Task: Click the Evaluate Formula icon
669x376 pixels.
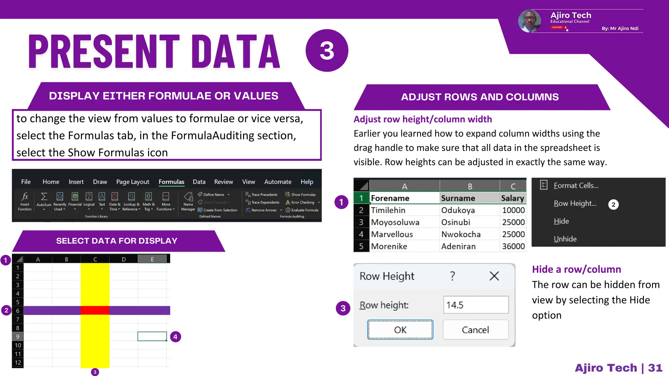Action: click(288, 210)
